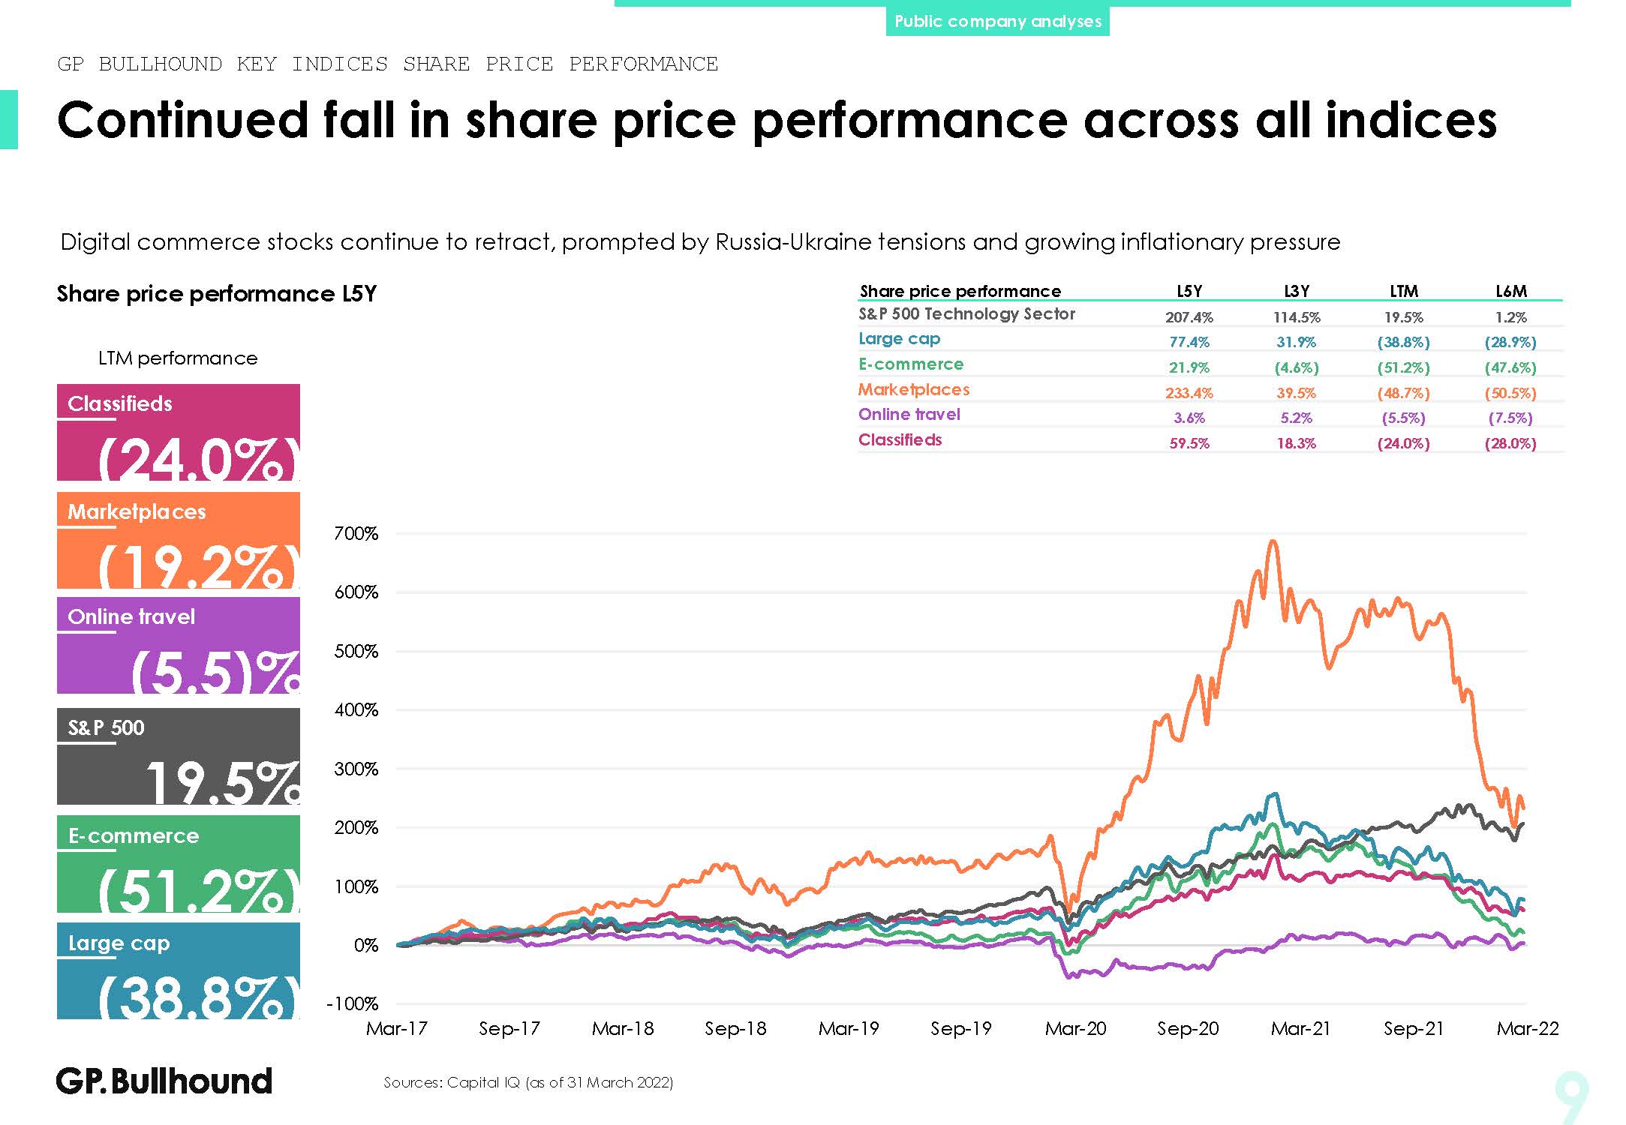Select the blue Large cap tile
The width and height of the screenshot is (1626, 1125).
[x=179, y=970]
